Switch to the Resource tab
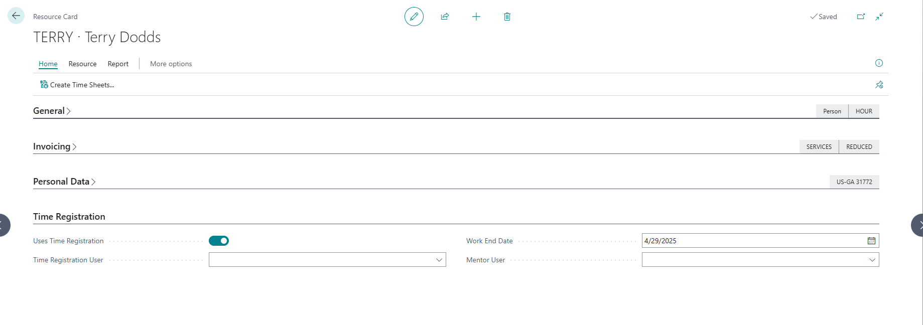Image resolution: width=923 pixels, height=325 pixels. [x=82, y=64]
